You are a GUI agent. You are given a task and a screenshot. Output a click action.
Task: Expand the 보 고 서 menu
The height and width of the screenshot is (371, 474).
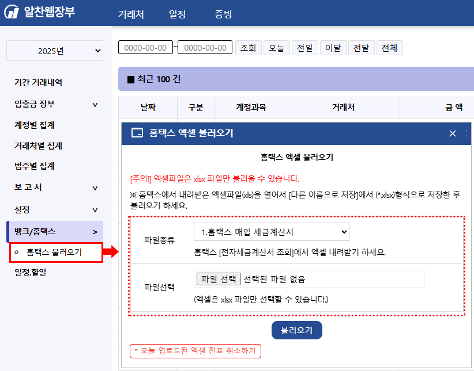(55, 188)
